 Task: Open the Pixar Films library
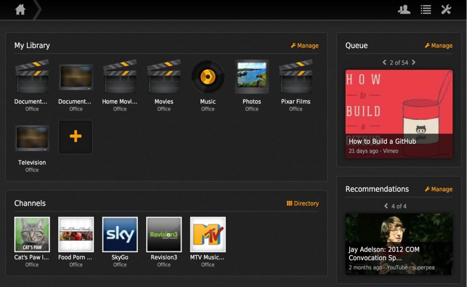tap(296, 77)
